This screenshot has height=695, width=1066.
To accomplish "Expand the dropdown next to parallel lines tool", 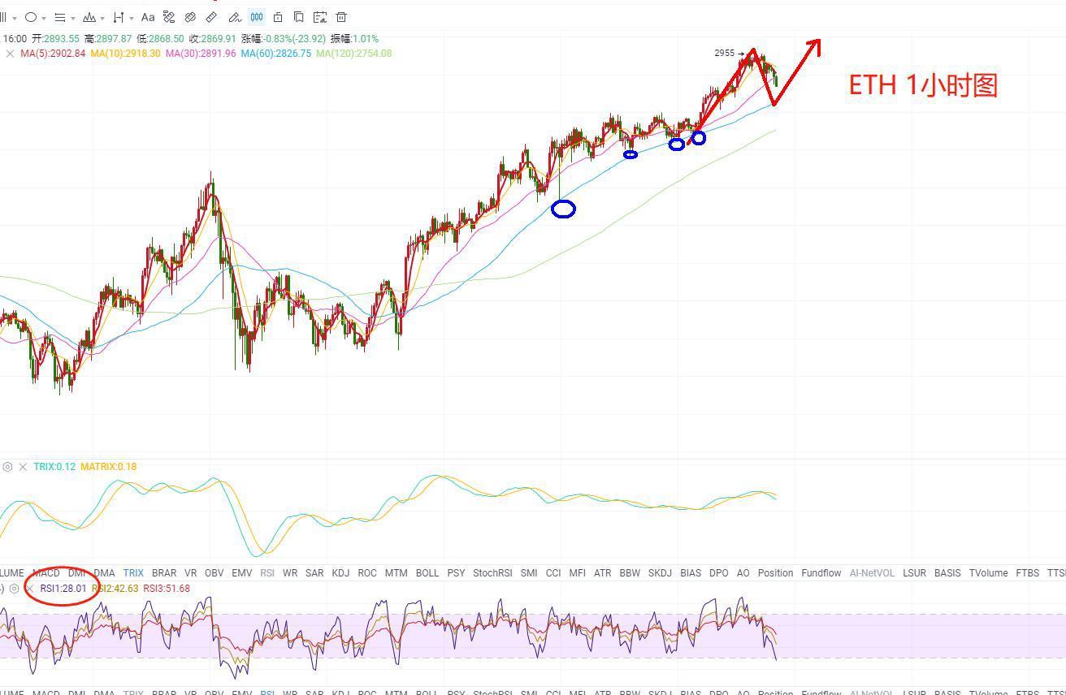I will 73,18.
